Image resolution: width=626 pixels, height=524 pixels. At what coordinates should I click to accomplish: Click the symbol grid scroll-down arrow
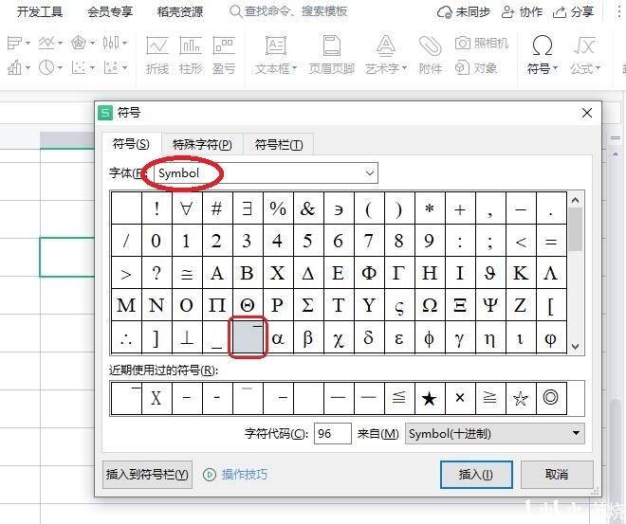coord(576,347)
